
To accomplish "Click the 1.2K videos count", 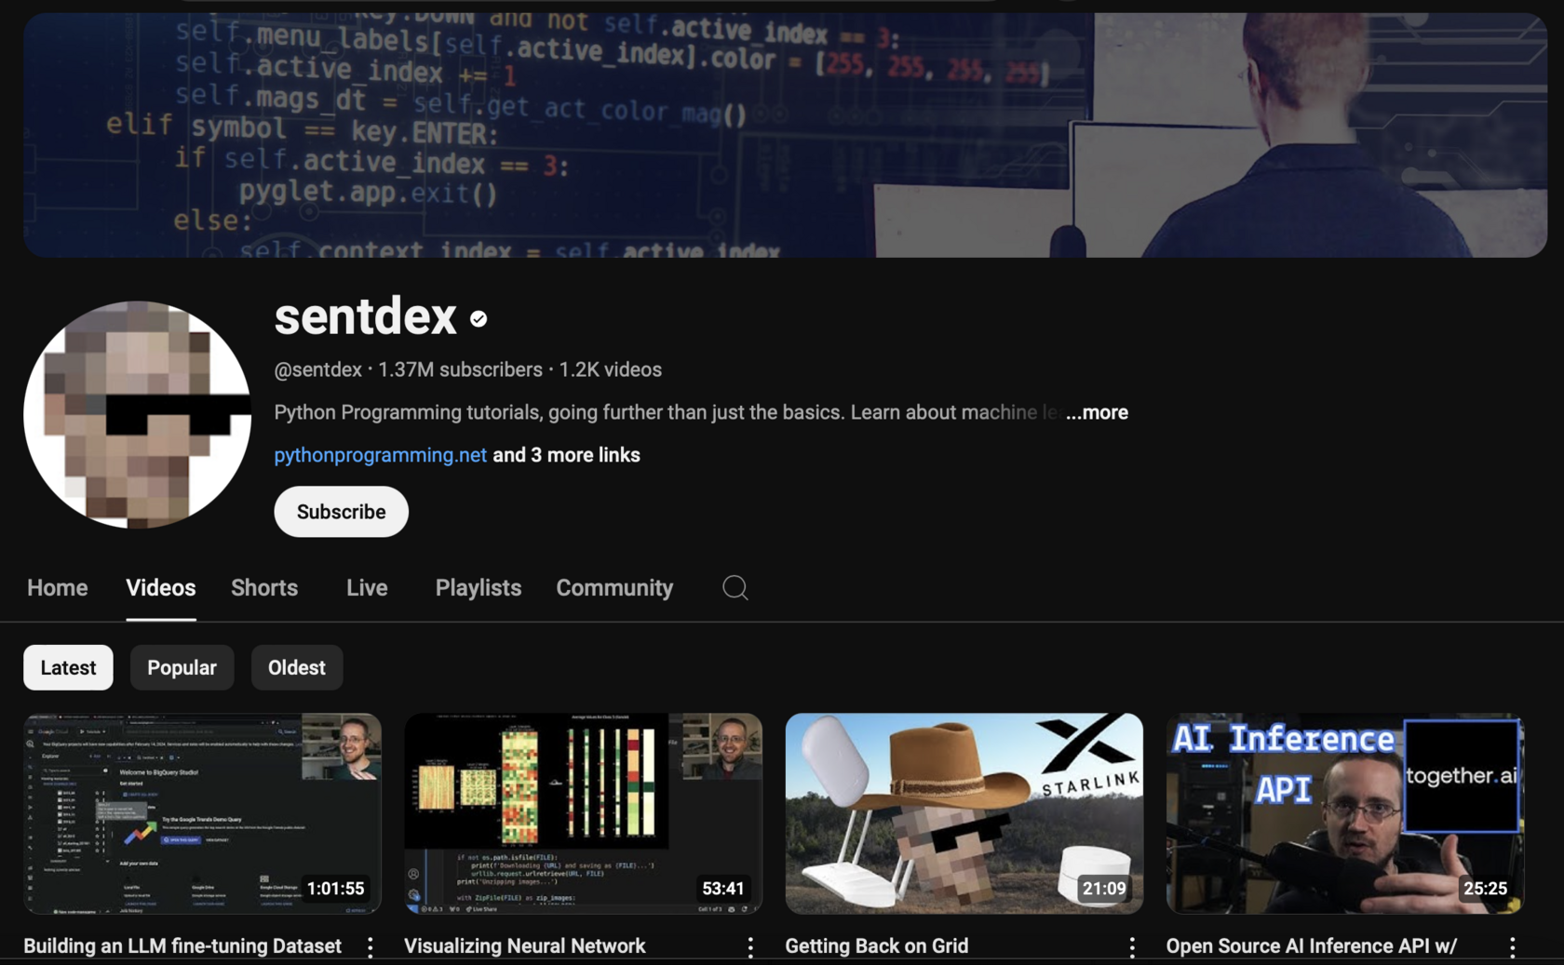I will click(x=610, y=369).
